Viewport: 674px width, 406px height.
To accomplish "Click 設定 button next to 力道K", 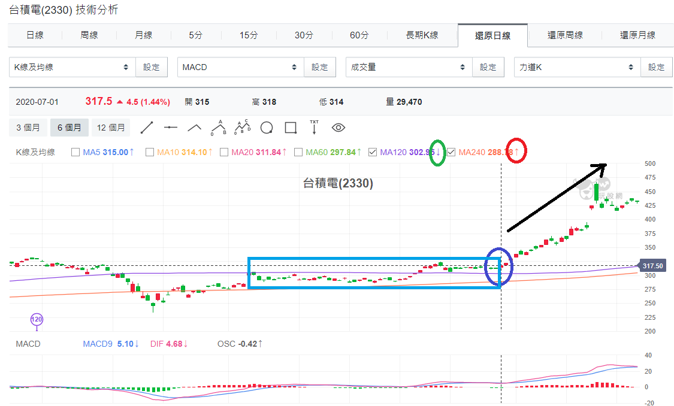I will (x=657, y=68).
